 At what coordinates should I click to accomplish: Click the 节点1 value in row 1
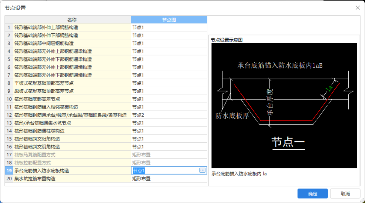(169, 27)
